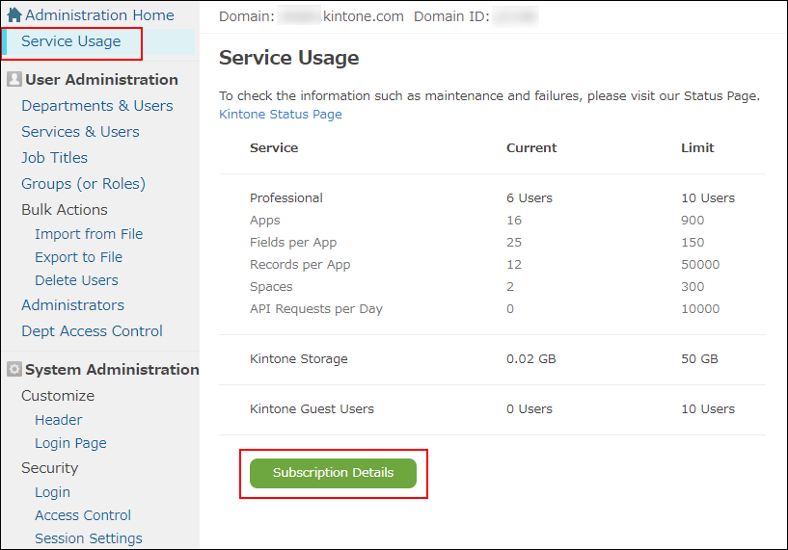The image size is (788, 550).
Task: Go to Services & Users
Action: coord(80,132)
